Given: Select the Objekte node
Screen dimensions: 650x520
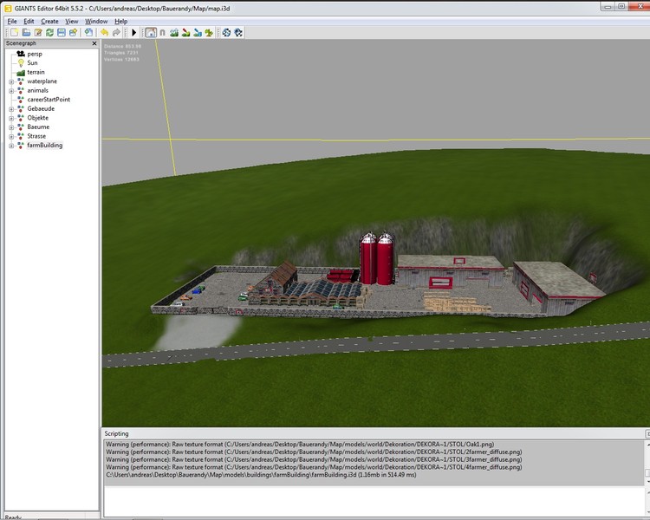Looking at the screenshot, I should [38, 118].
